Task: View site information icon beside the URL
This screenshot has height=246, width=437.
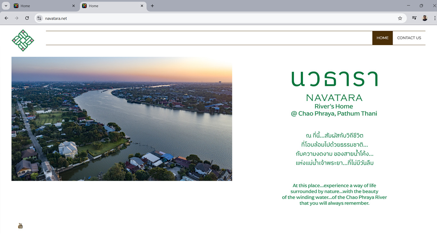Action: 39,18
